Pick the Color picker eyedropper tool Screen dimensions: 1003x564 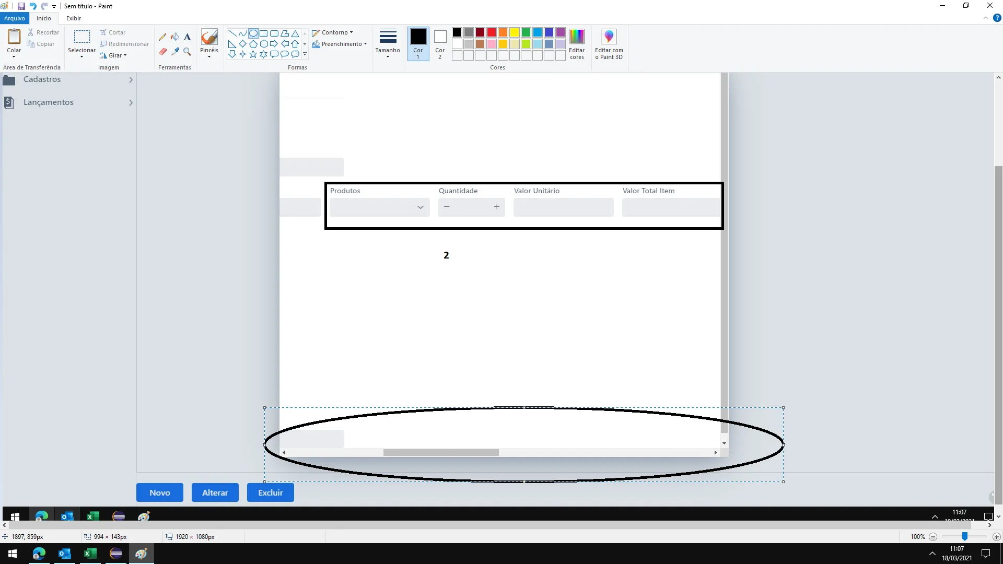tap(175, 52)
